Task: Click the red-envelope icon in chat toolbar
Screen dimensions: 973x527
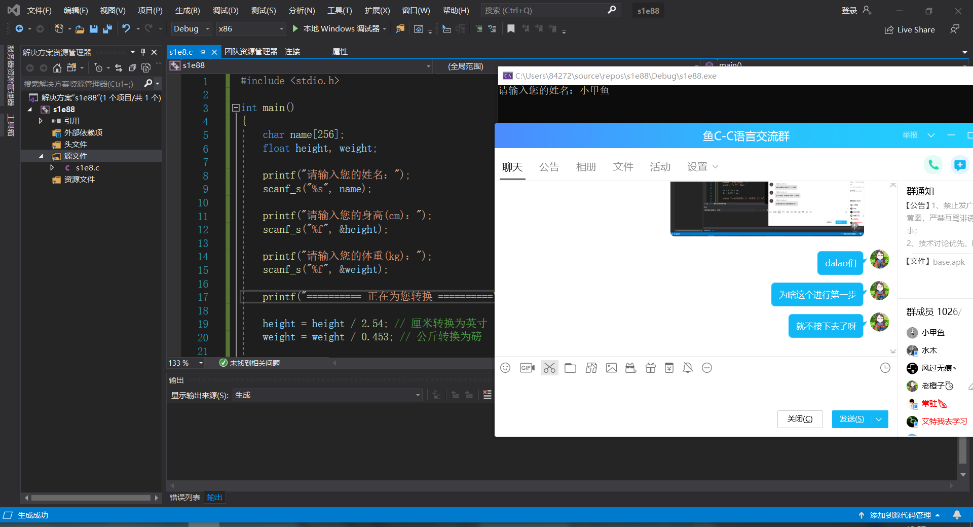Action: pos(669,368)
